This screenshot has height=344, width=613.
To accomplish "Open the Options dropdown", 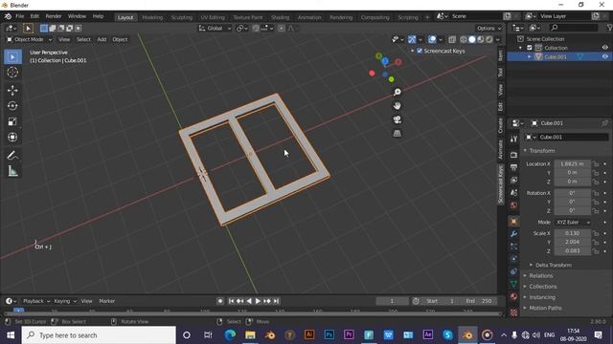I will point(488,28).
